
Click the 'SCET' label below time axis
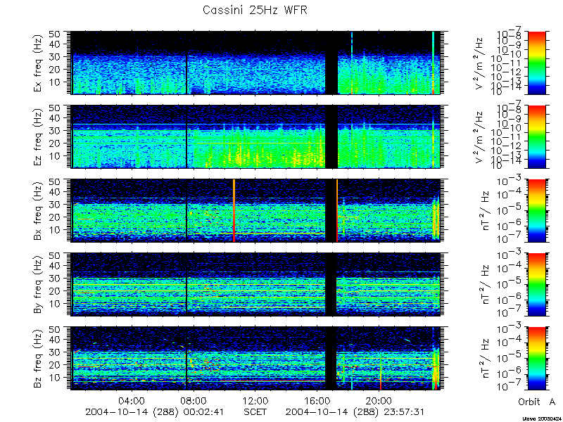coord(255,411)
